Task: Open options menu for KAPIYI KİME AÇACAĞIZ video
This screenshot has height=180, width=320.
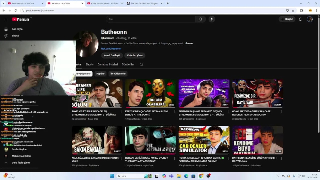Action: 175,112
